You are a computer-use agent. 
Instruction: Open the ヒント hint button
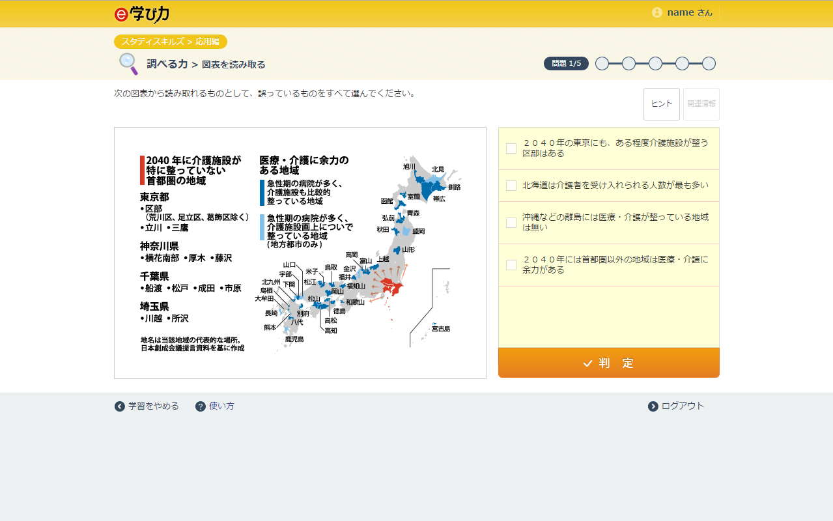(661, 104)
